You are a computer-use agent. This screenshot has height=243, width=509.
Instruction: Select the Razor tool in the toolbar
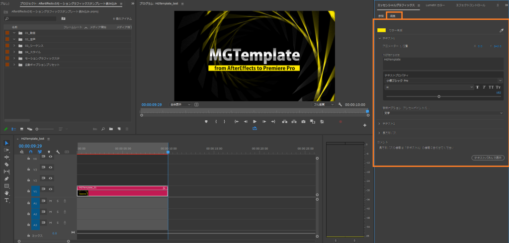click(x=6, y=164)
